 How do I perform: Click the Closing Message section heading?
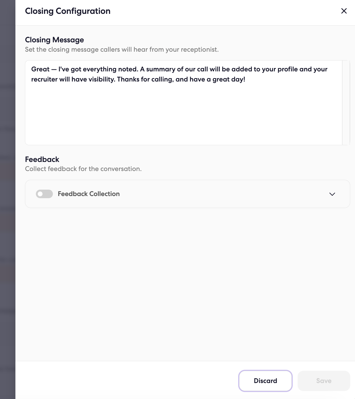54,40
